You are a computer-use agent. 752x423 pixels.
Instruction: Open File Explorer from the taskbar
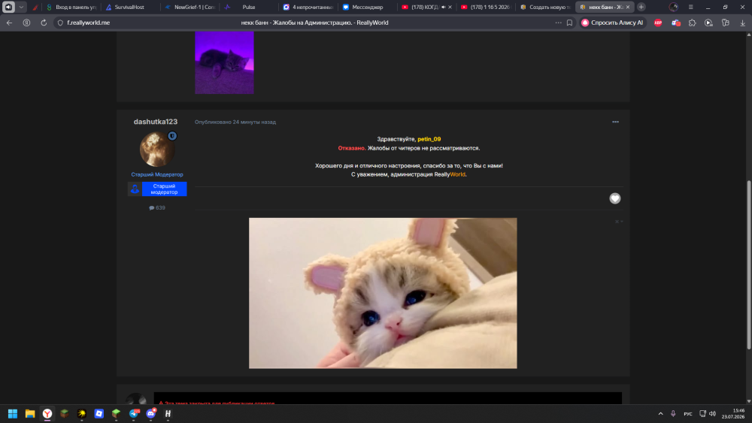30,413
